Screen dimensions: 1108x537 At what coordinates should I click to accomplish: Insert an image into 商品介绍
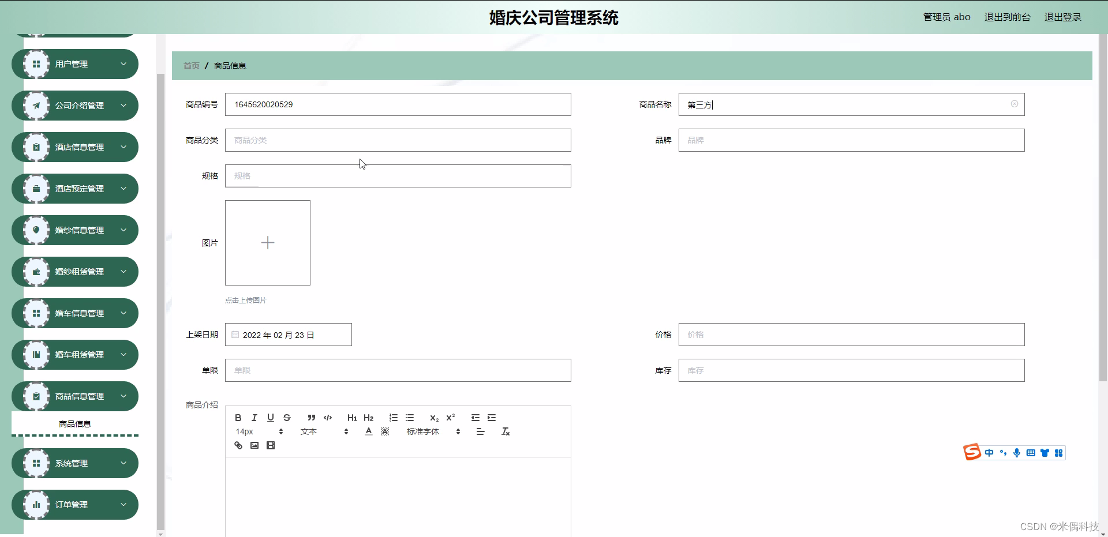(254, 445)
